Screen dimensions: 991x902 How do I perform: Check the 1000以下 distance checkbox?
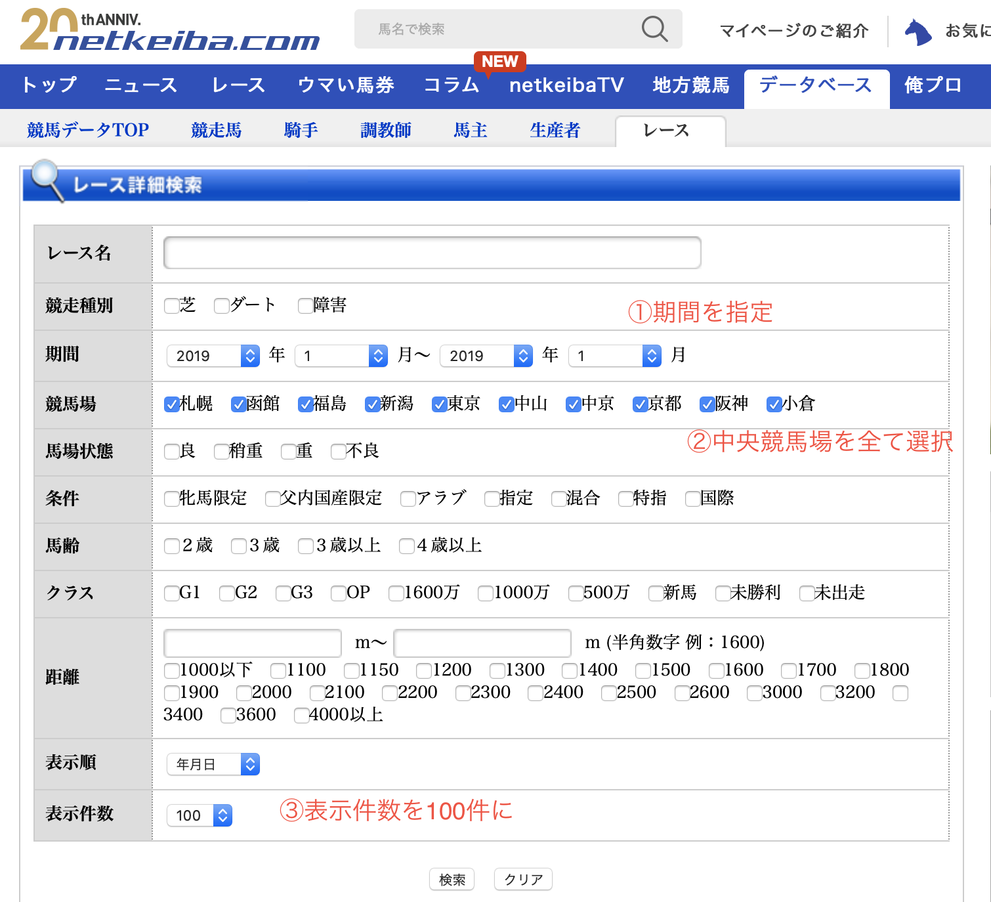tap(171, 670)
